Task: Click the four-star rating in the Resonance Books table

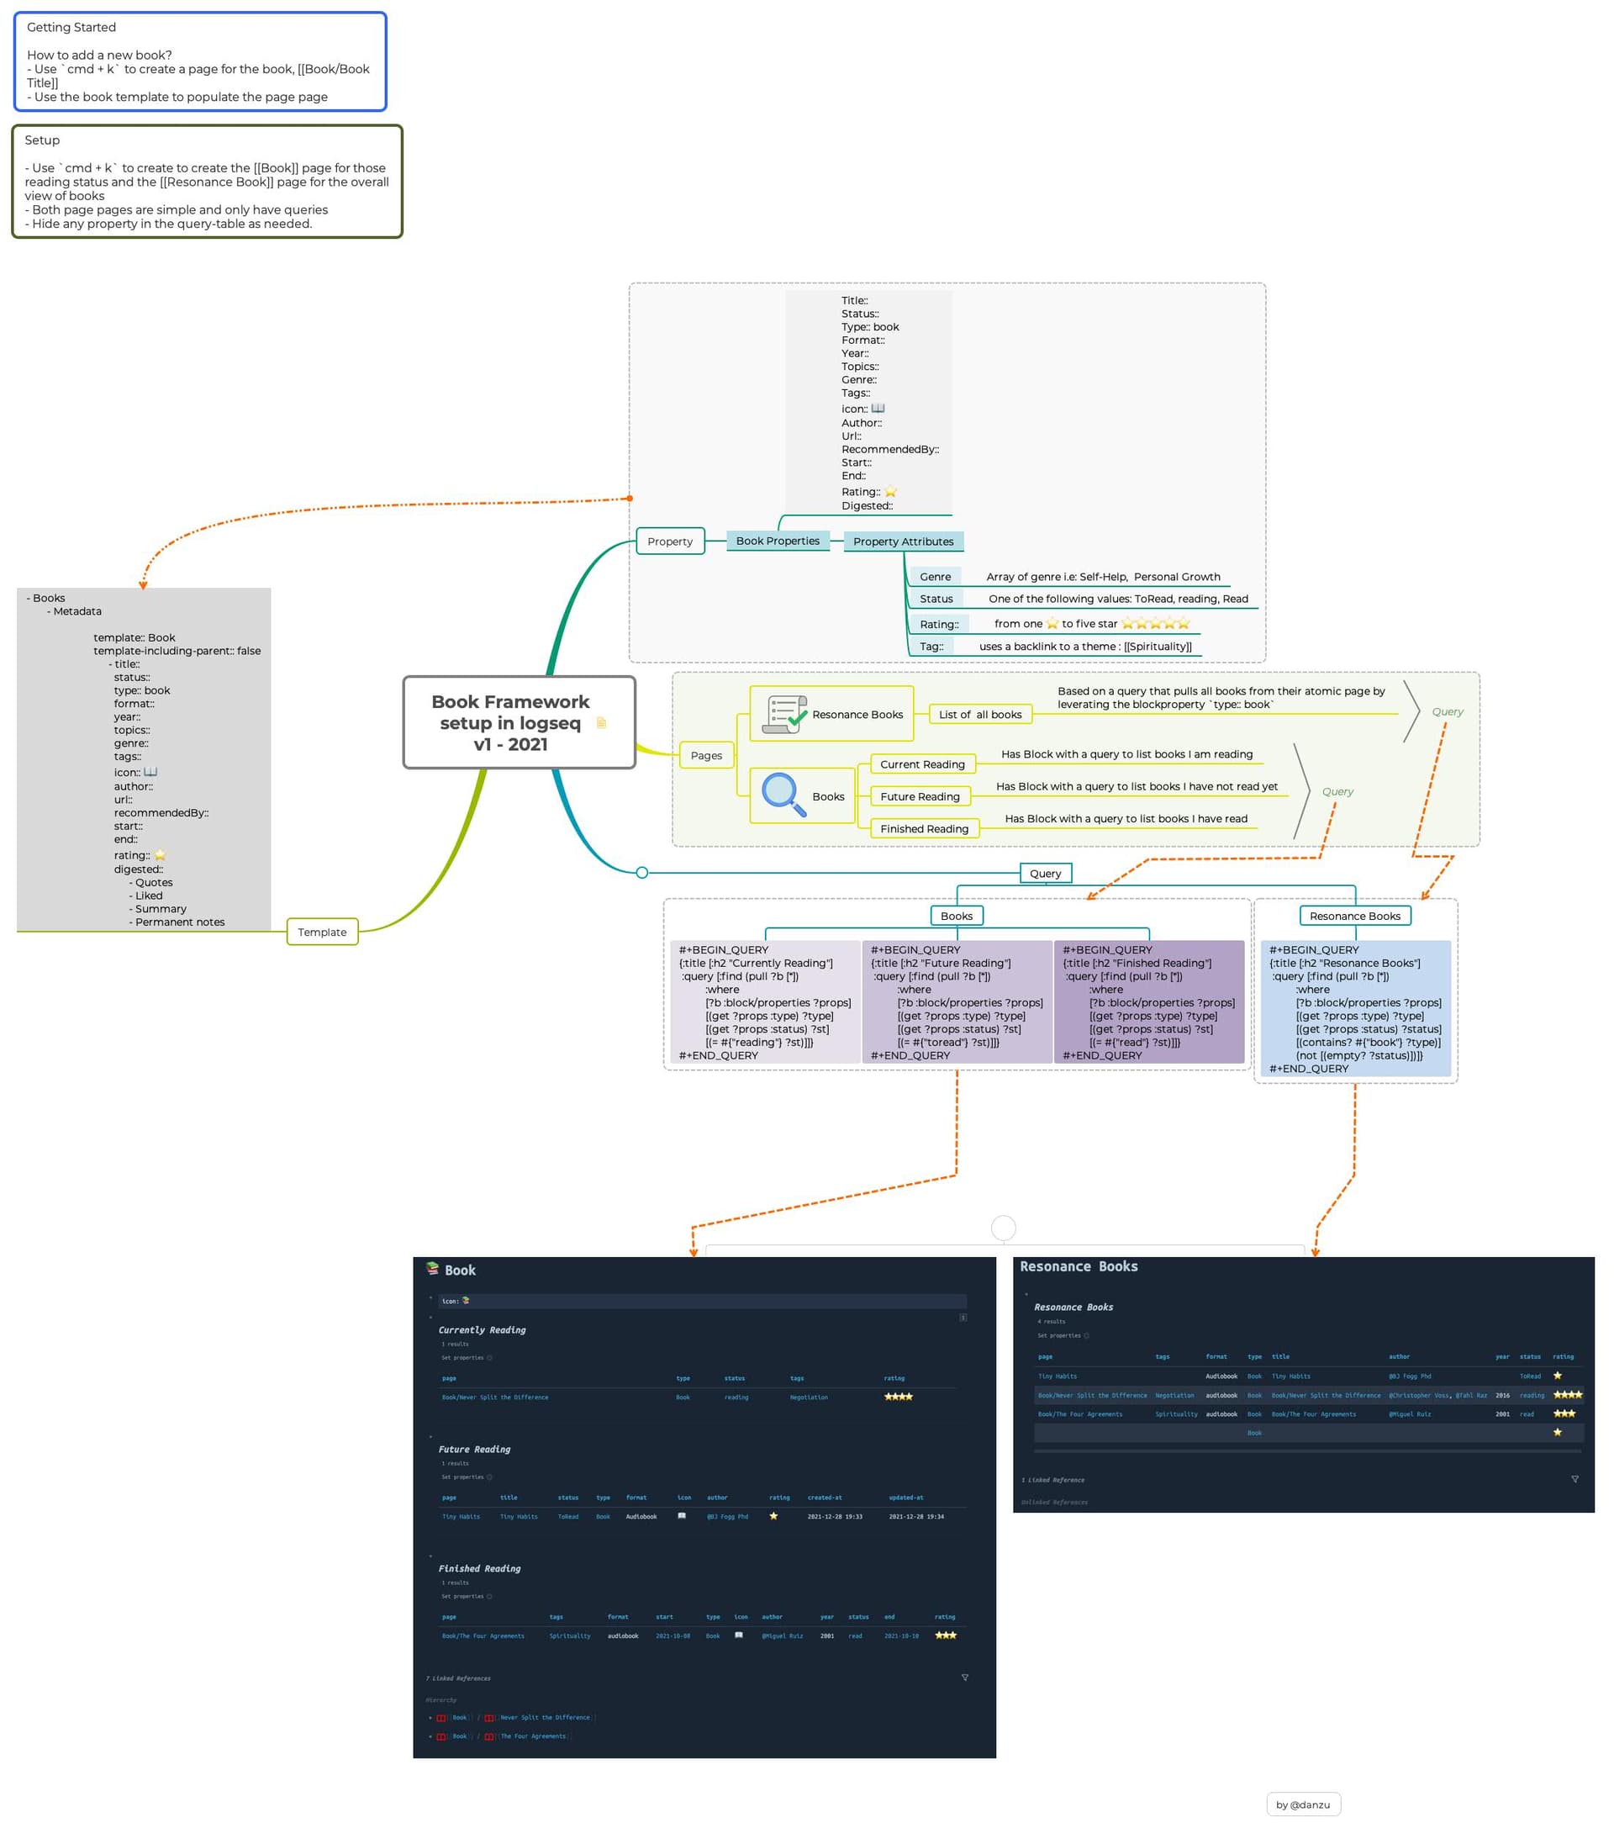Action: pos(1568,1395)
